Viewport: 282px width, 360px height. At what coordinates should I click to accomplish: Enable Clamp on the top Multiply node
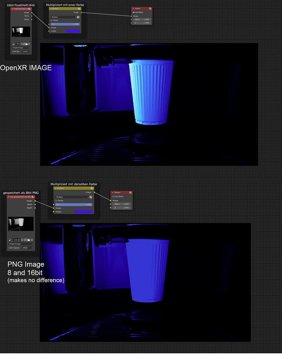coord(51,20)
